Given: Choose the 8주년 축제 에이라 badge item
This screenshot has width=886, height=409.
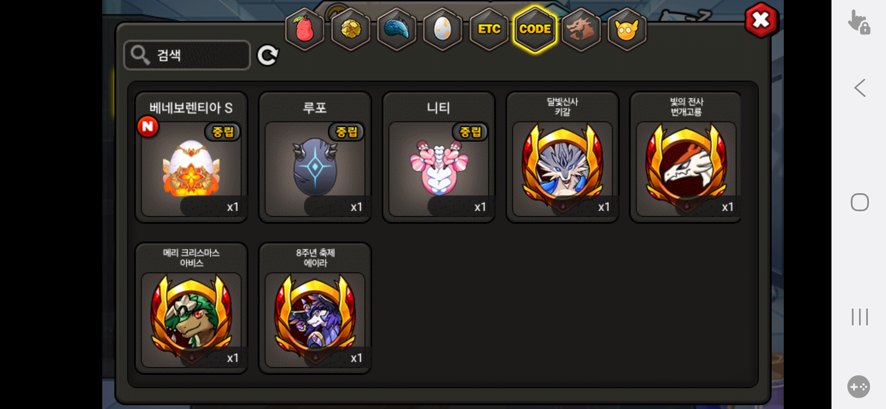Looking at the screenshot, I should tap(315, 308).
